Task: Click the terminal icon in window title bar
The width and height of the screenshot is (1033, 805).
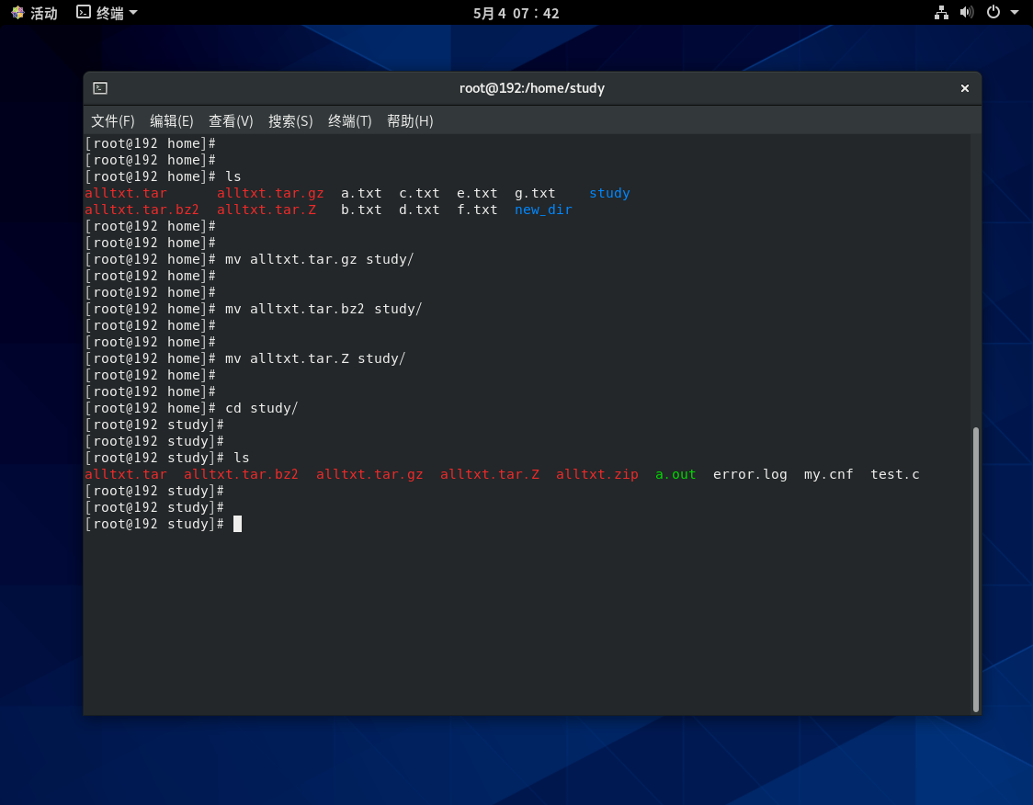Action: (100, 88)
